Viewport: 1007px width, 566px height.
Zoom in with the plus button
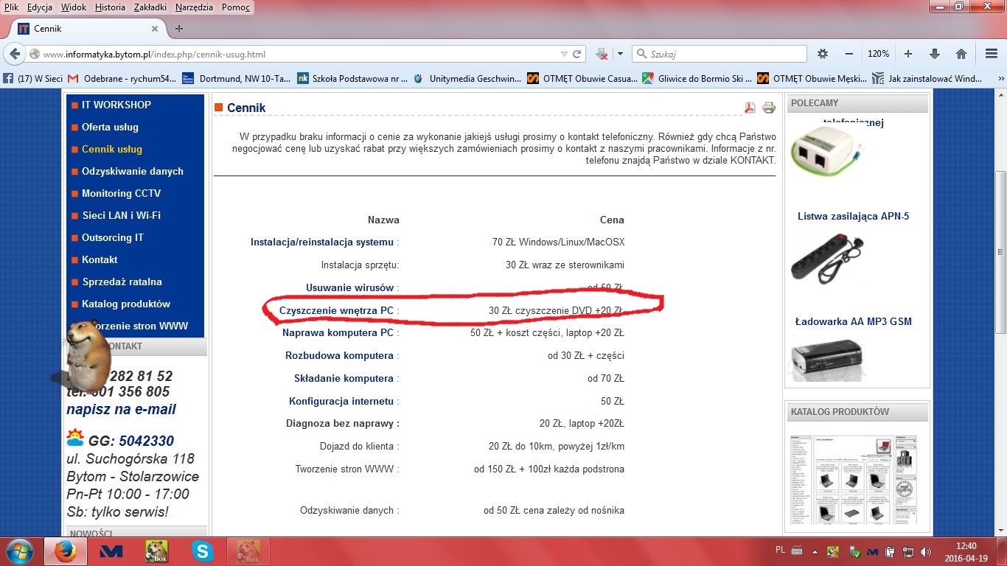coord(908,54)
